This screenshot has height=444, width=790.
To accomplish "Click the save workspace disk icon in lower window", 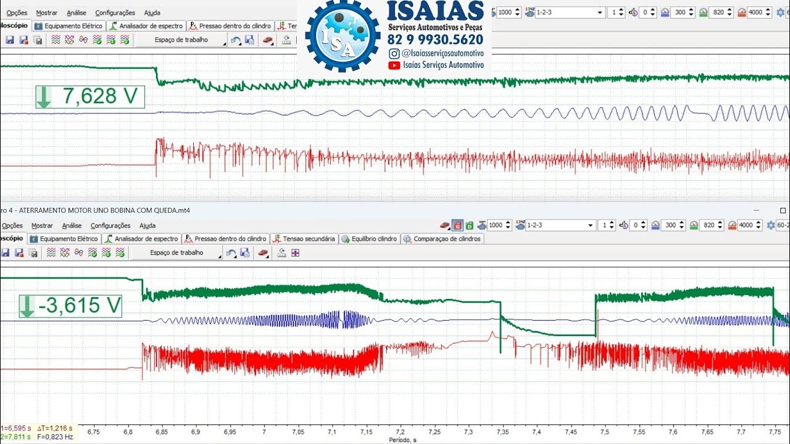I will (245, 252).
